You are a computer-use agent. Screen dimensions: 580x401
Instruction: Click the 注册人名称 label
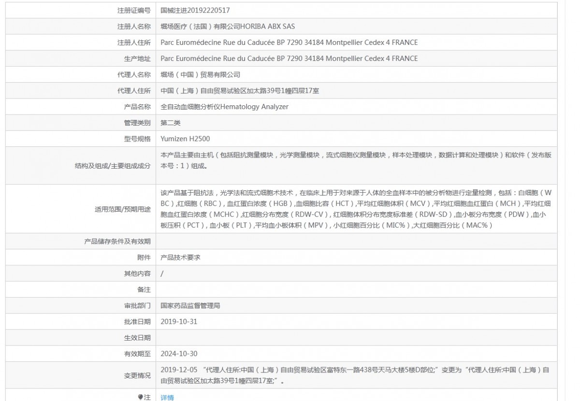coord(134,26)
